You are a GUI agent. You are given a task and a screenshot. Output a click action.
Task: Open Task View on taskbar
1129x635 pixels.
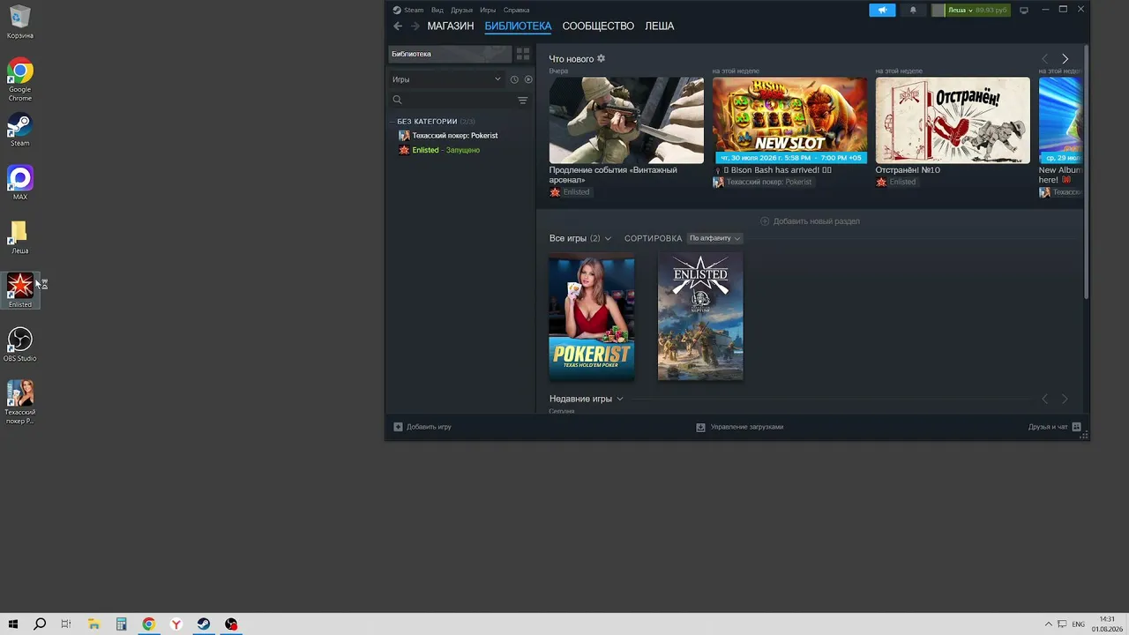[x=66, y=624]
